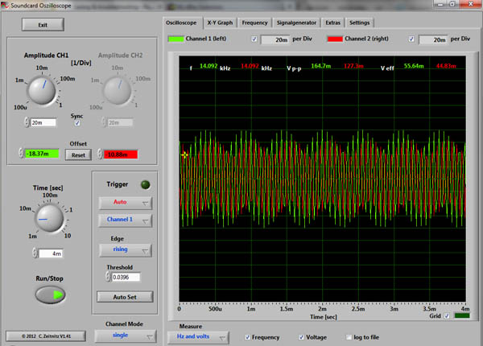The image size is (483, 346).
Task: Click the green Trigger LED indicator
Action: click(145, 184)
